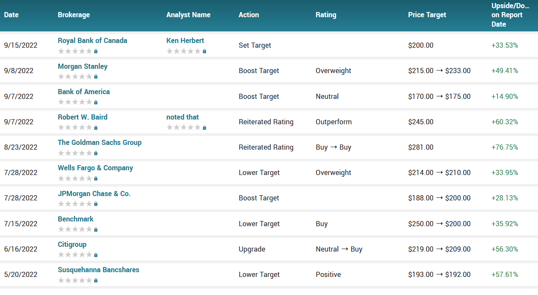Viewport: 538px width, 295px height.
Task: Click the lock icon under 'noted that' analyst
Action: click(204, 128)
